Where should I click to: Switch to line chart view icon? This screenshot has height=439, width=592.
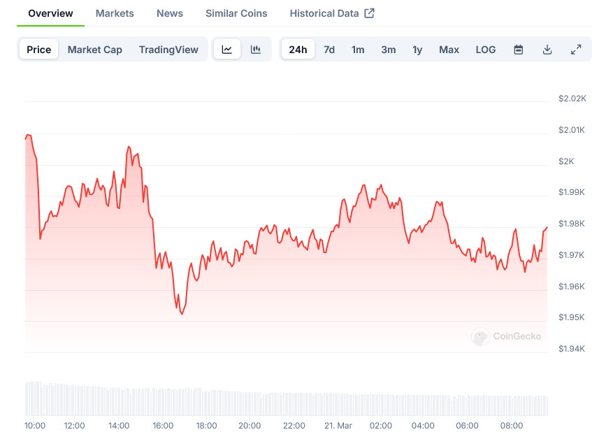click(x=227, y=50)
